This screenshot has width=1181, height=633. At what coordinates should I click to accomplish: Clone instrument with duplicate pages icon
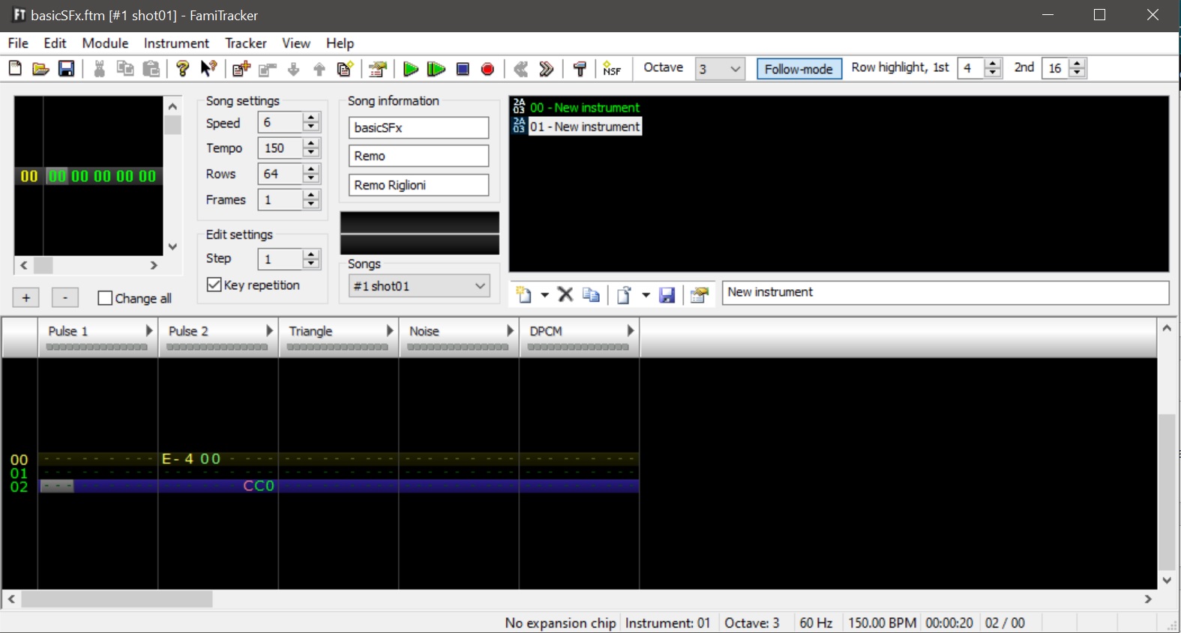point(591,294)
